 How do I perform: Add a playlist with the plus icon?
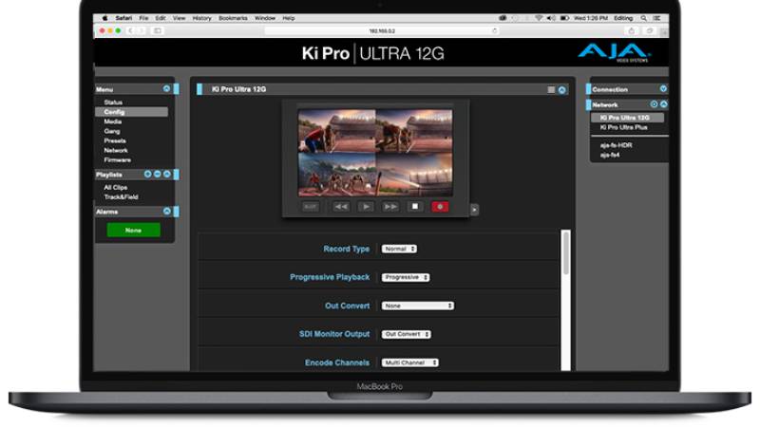pos(148,175)
